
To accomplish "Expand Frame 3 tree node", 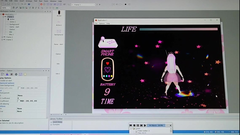I will pos(2,40).
